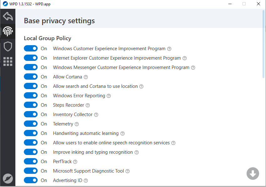Go back using the sidebar arrow icon
Viewport: 266px width, 187px height.
(x=8, y=16)
